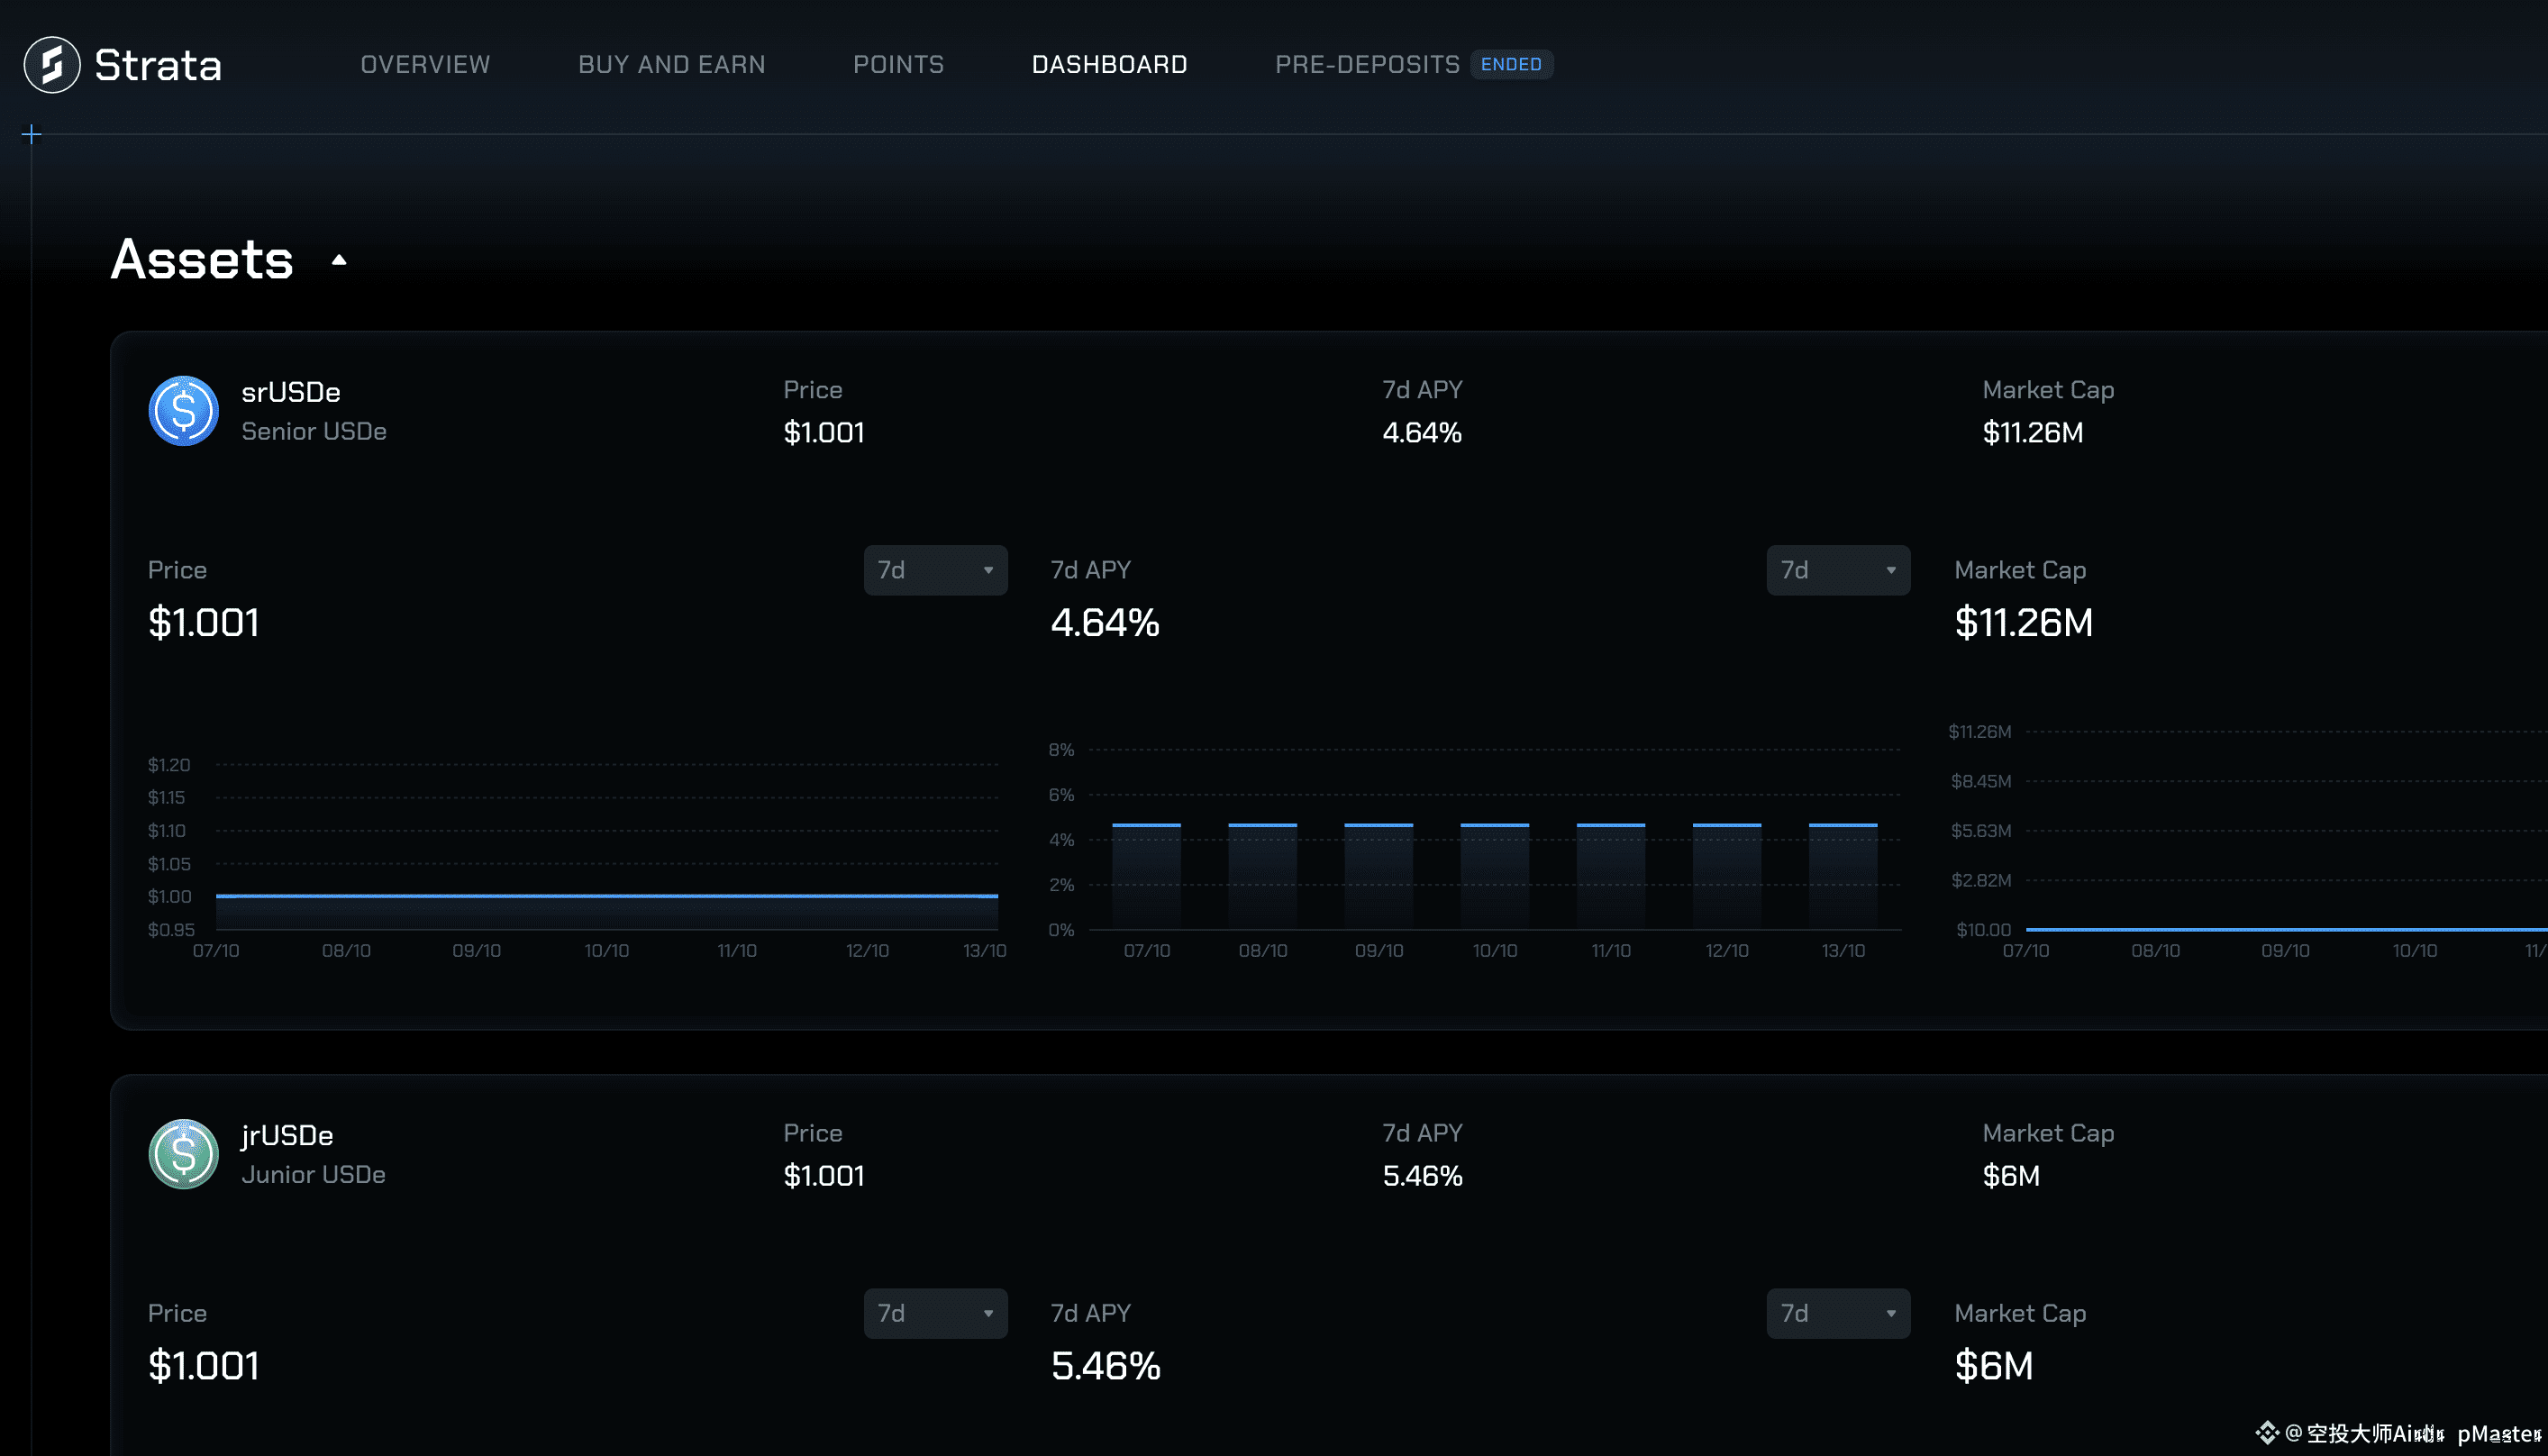Click the 07/10 bar in srUSDe APY chart
The height and width of the screenshot is (1456, 2548).
point(1146,876)
